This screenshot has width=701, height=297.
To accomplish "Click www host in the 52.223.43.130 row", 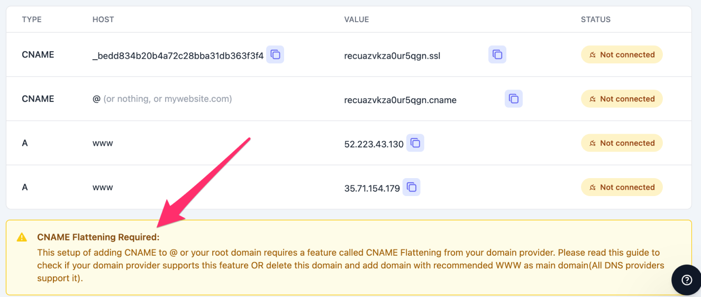I will (103, 143).
